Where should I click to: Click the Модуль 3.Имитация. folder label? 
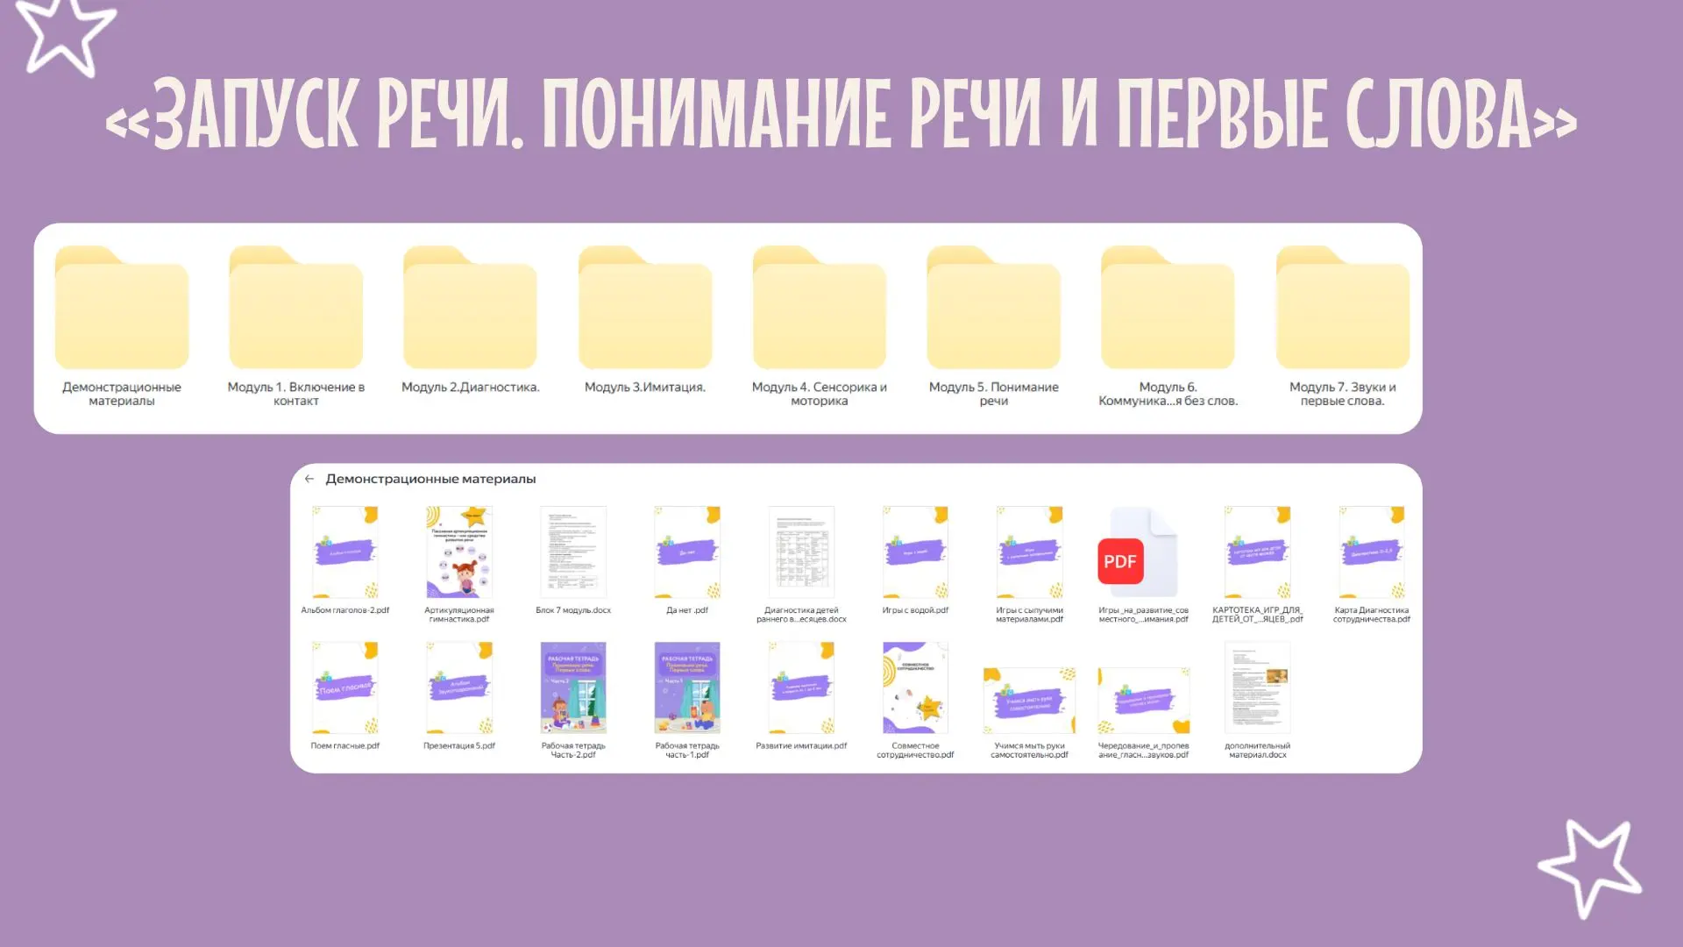point(645,388)
